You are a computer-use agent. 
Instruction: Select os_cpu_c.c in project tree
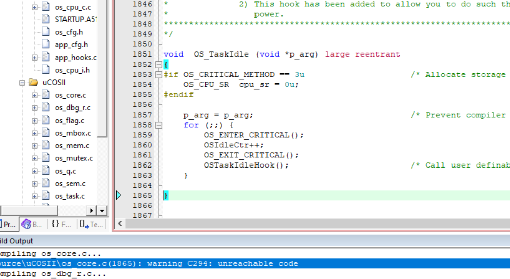(x=73, y=7)
